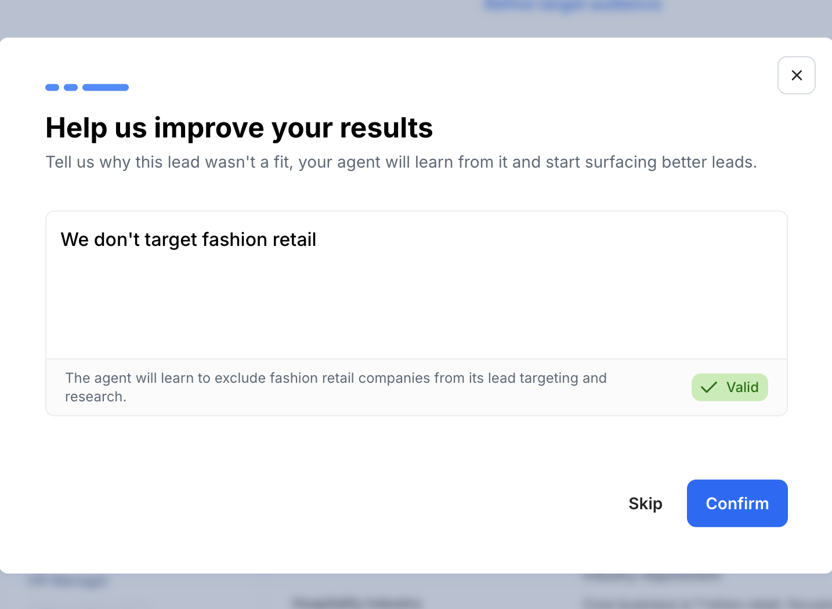
Task: Click into the feedback reason text area
Action: (416, 284)
